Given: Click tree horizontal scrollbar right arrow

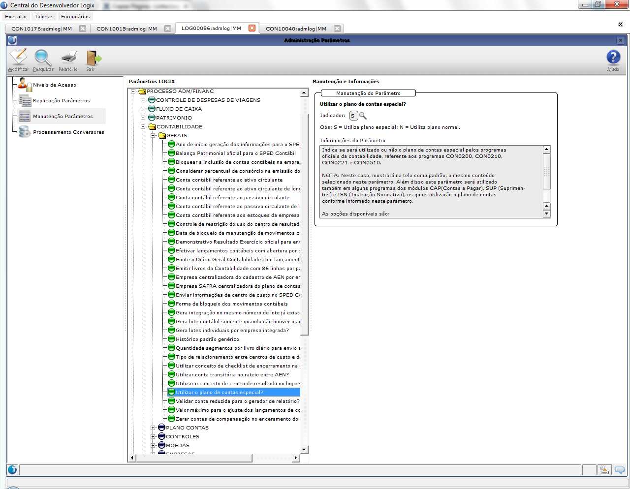Looking at the screenshot, I should point(296,458).
